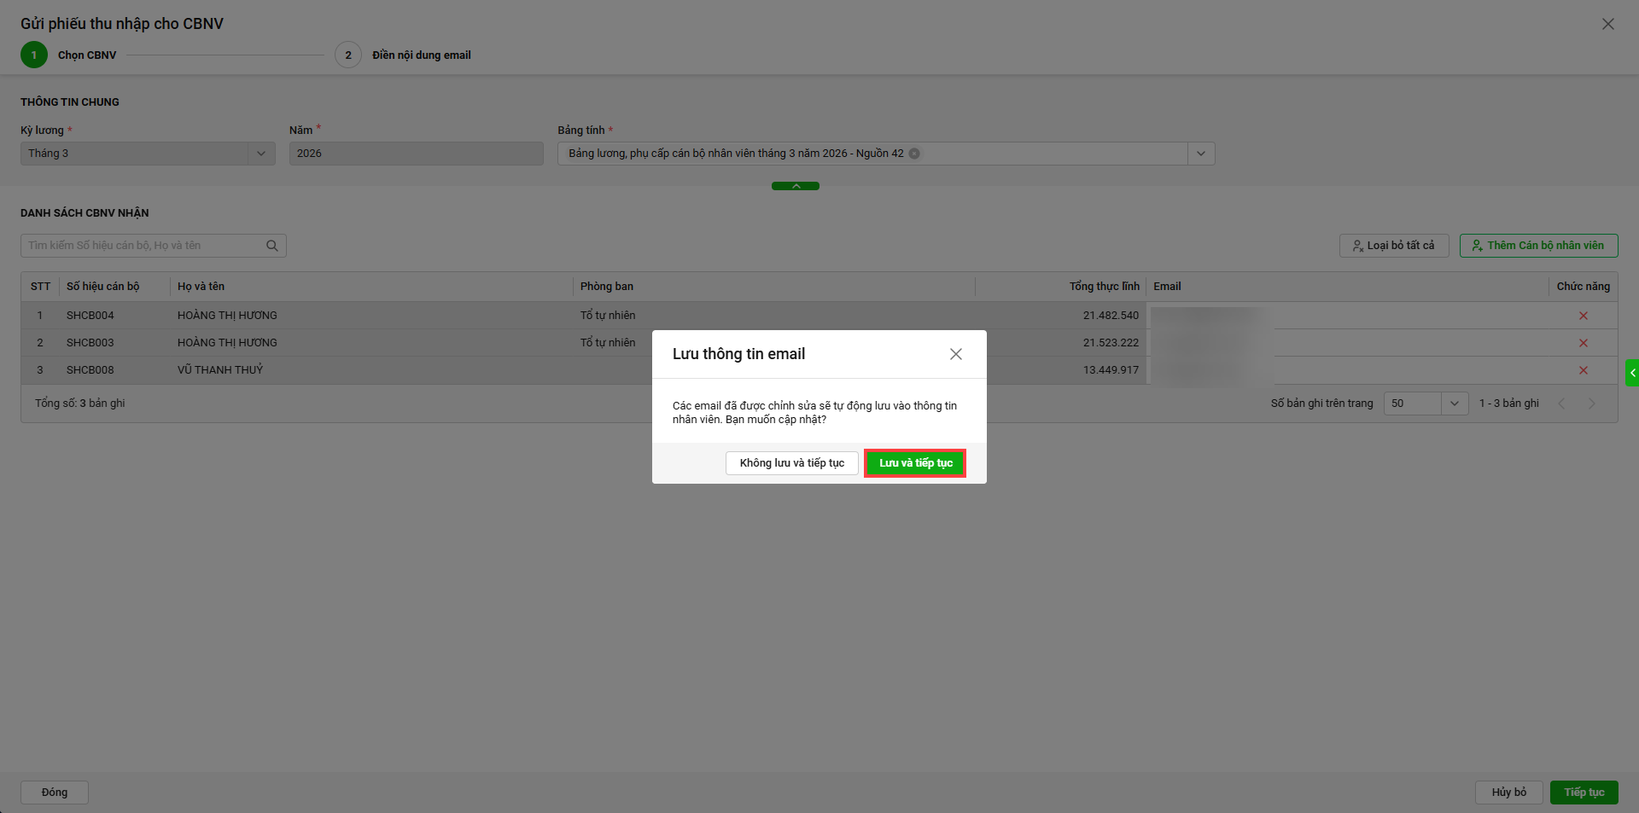
Task: Click the search magnifier icon
Action: [x=272, y=246]
